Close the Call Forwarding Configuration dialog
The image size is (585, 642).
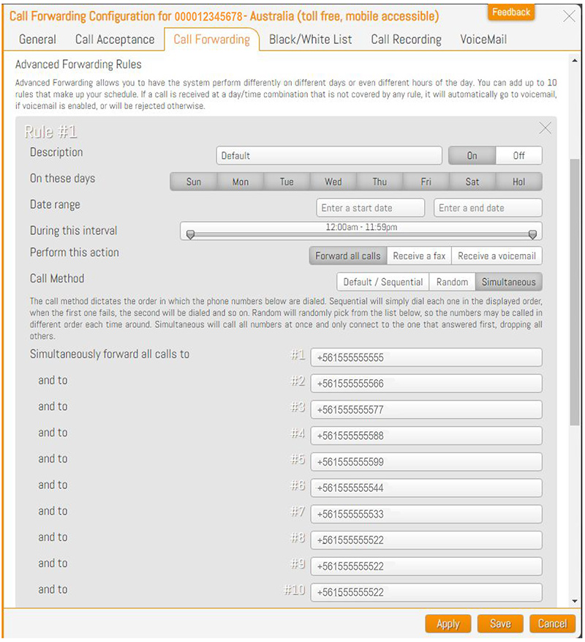[x=570, y=15]
